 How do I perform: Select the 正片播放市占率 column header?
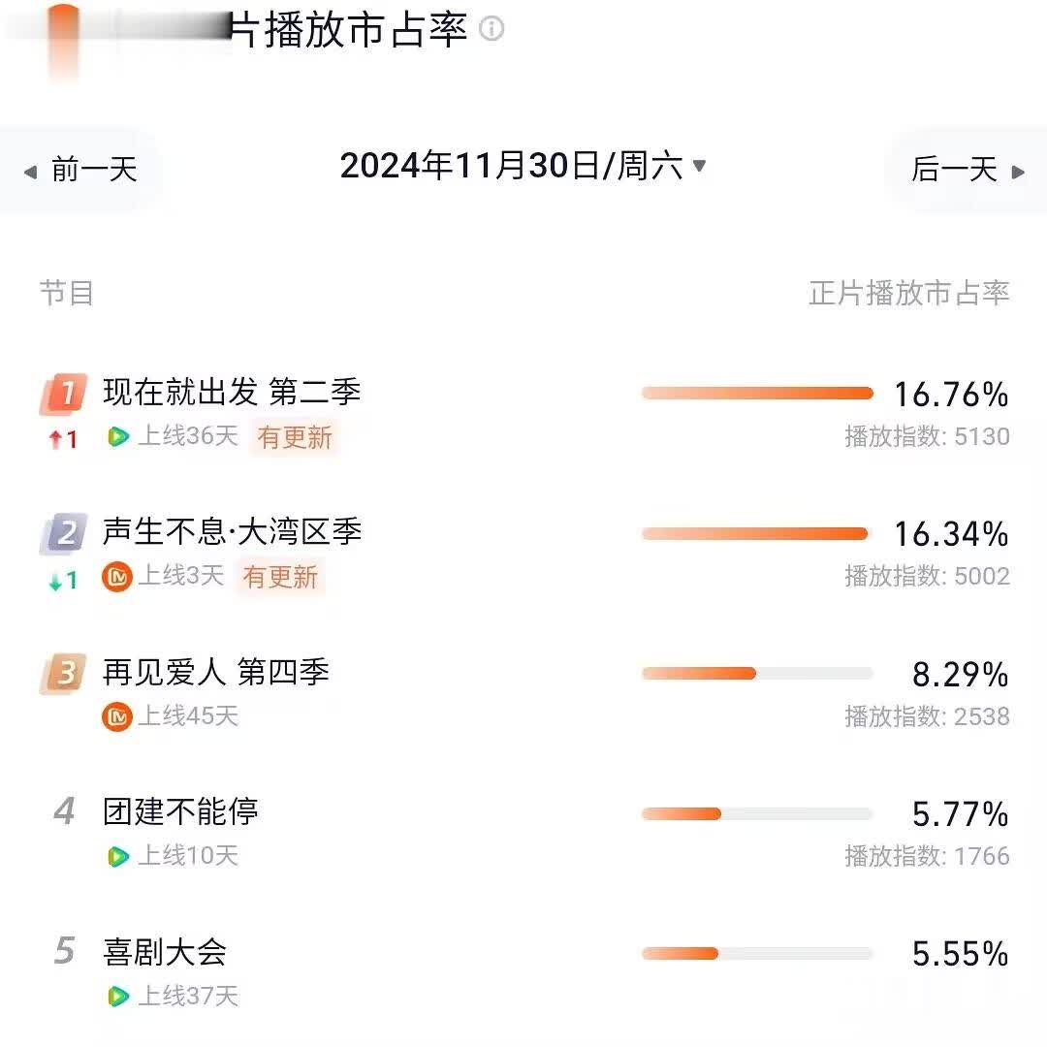pos(908,293)
